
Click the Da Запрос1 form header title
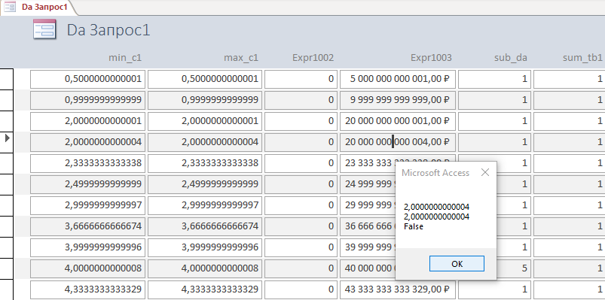[x=108, y=30]
